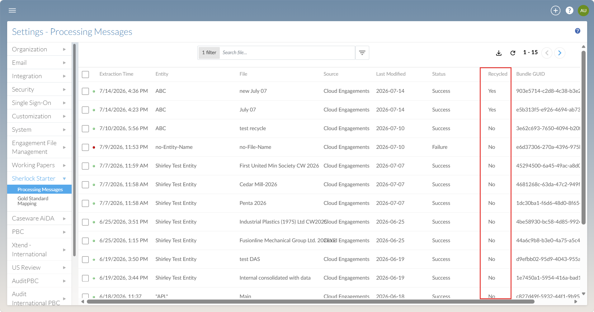Expand the Xtend - International section
This screenshot has height=312, width=594.
pos(39,249)
